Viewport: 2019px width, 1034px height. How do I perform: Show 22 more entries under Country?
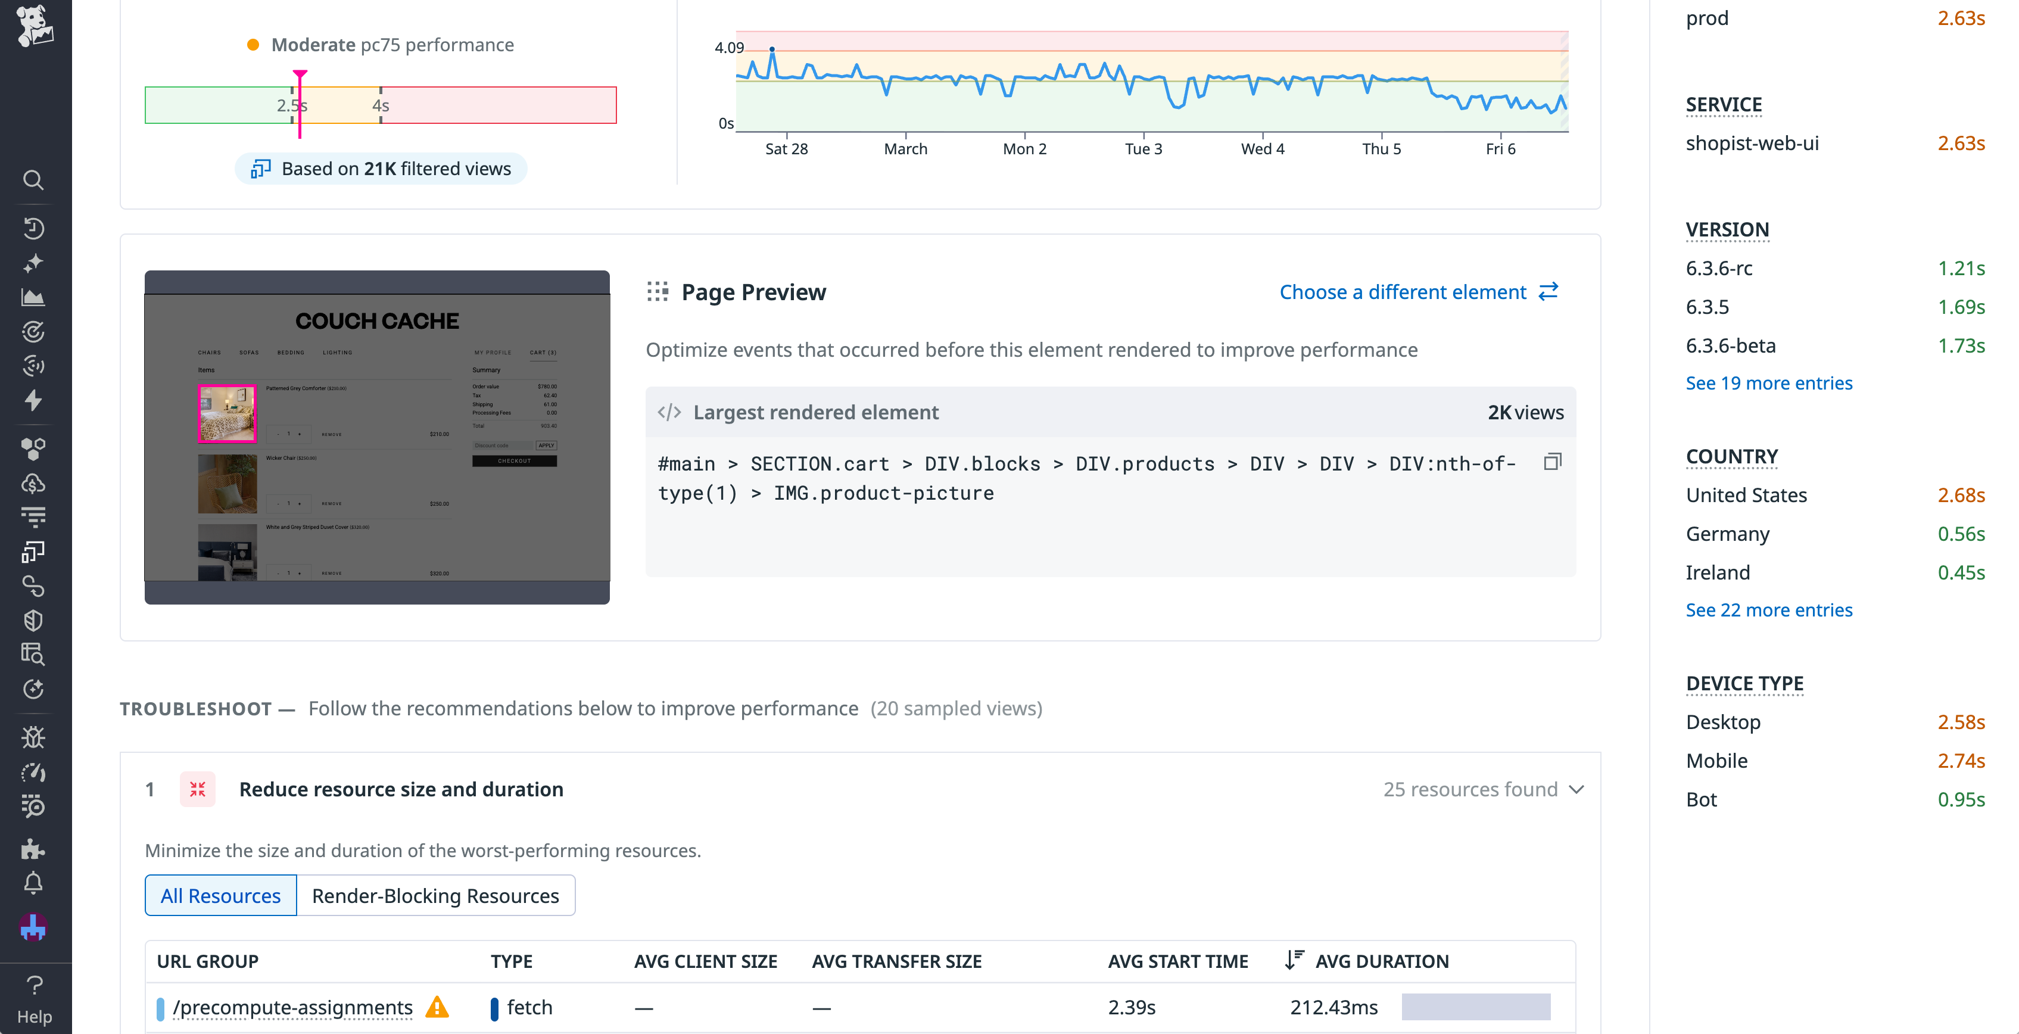tap(1769, 610)
